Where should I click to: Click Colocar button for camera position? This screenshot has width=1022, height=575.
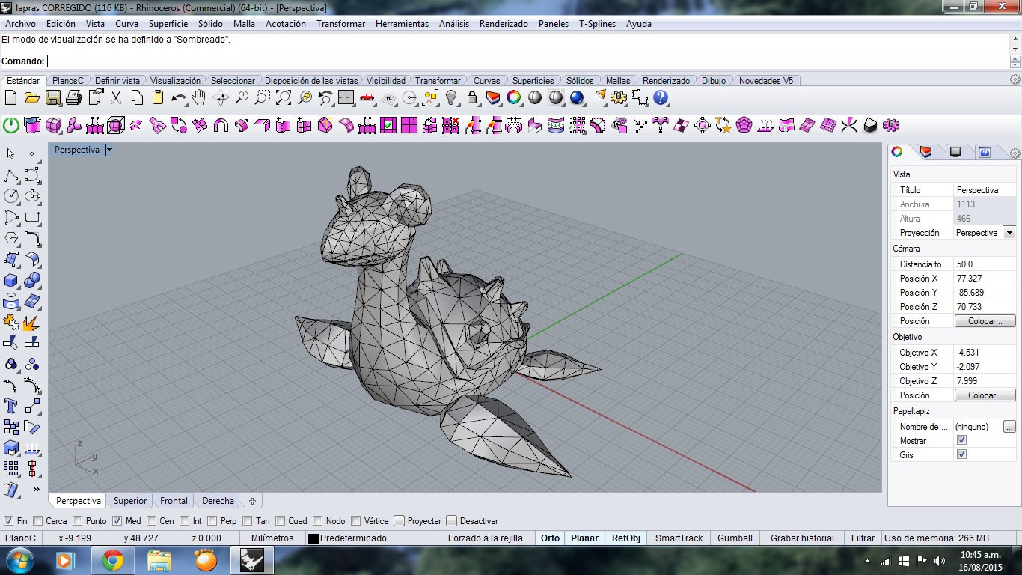click(x=985, y=321)
